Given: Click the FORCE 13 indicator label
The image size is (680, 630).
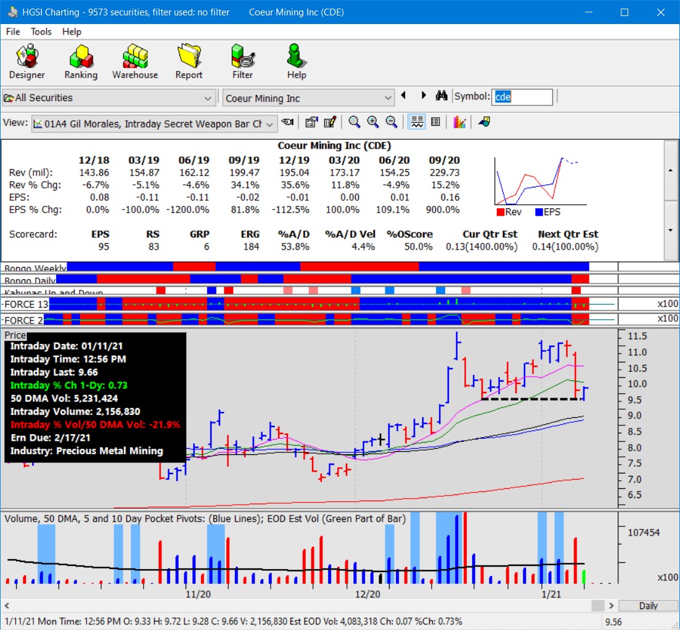Looking at the screenshot, I should (26, 305).
